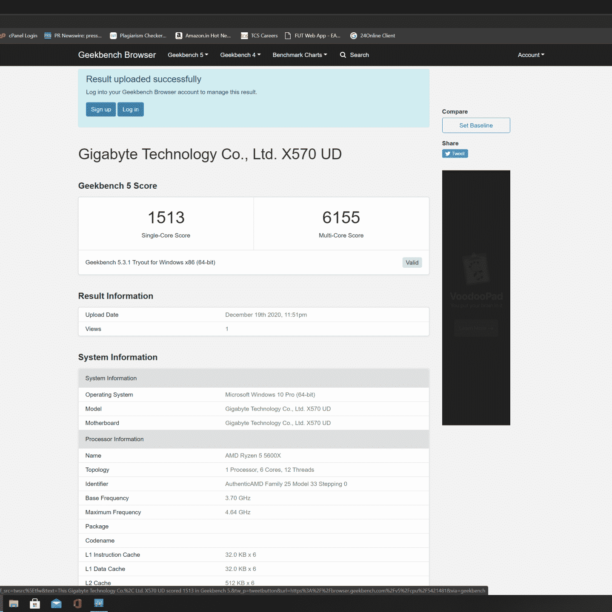The height and width of the screenshot is (612, 612).
Task: Open the Benchmark Charts dropdown
Action: pos(300,55)
